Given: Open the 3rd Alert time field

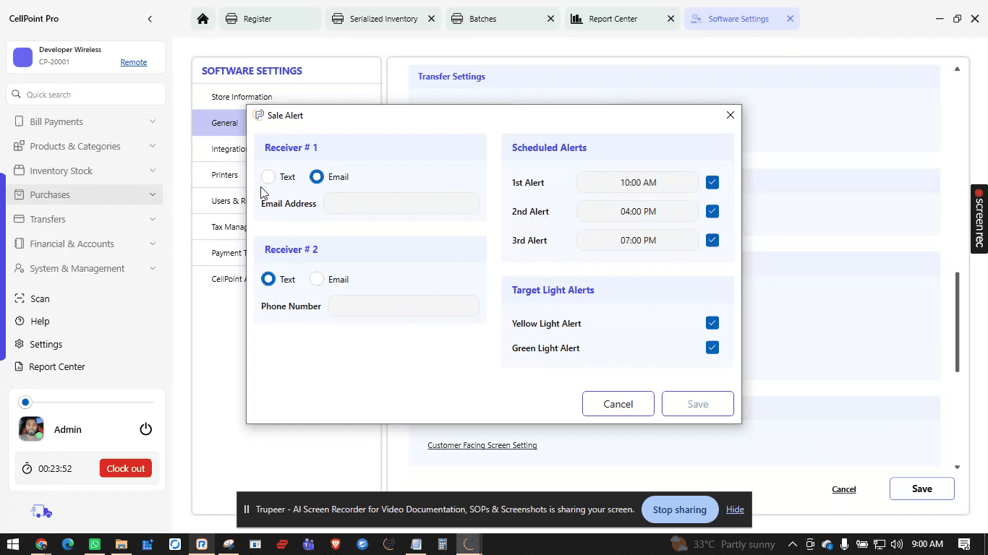Looking at the screenshot, I should coord(638,240).
